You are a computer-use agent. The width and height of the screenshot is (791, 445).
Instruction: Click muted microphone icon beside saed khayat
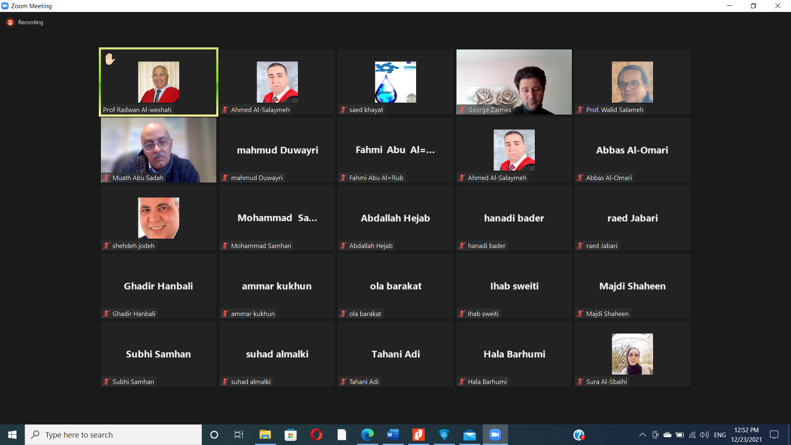click(343, 110)
